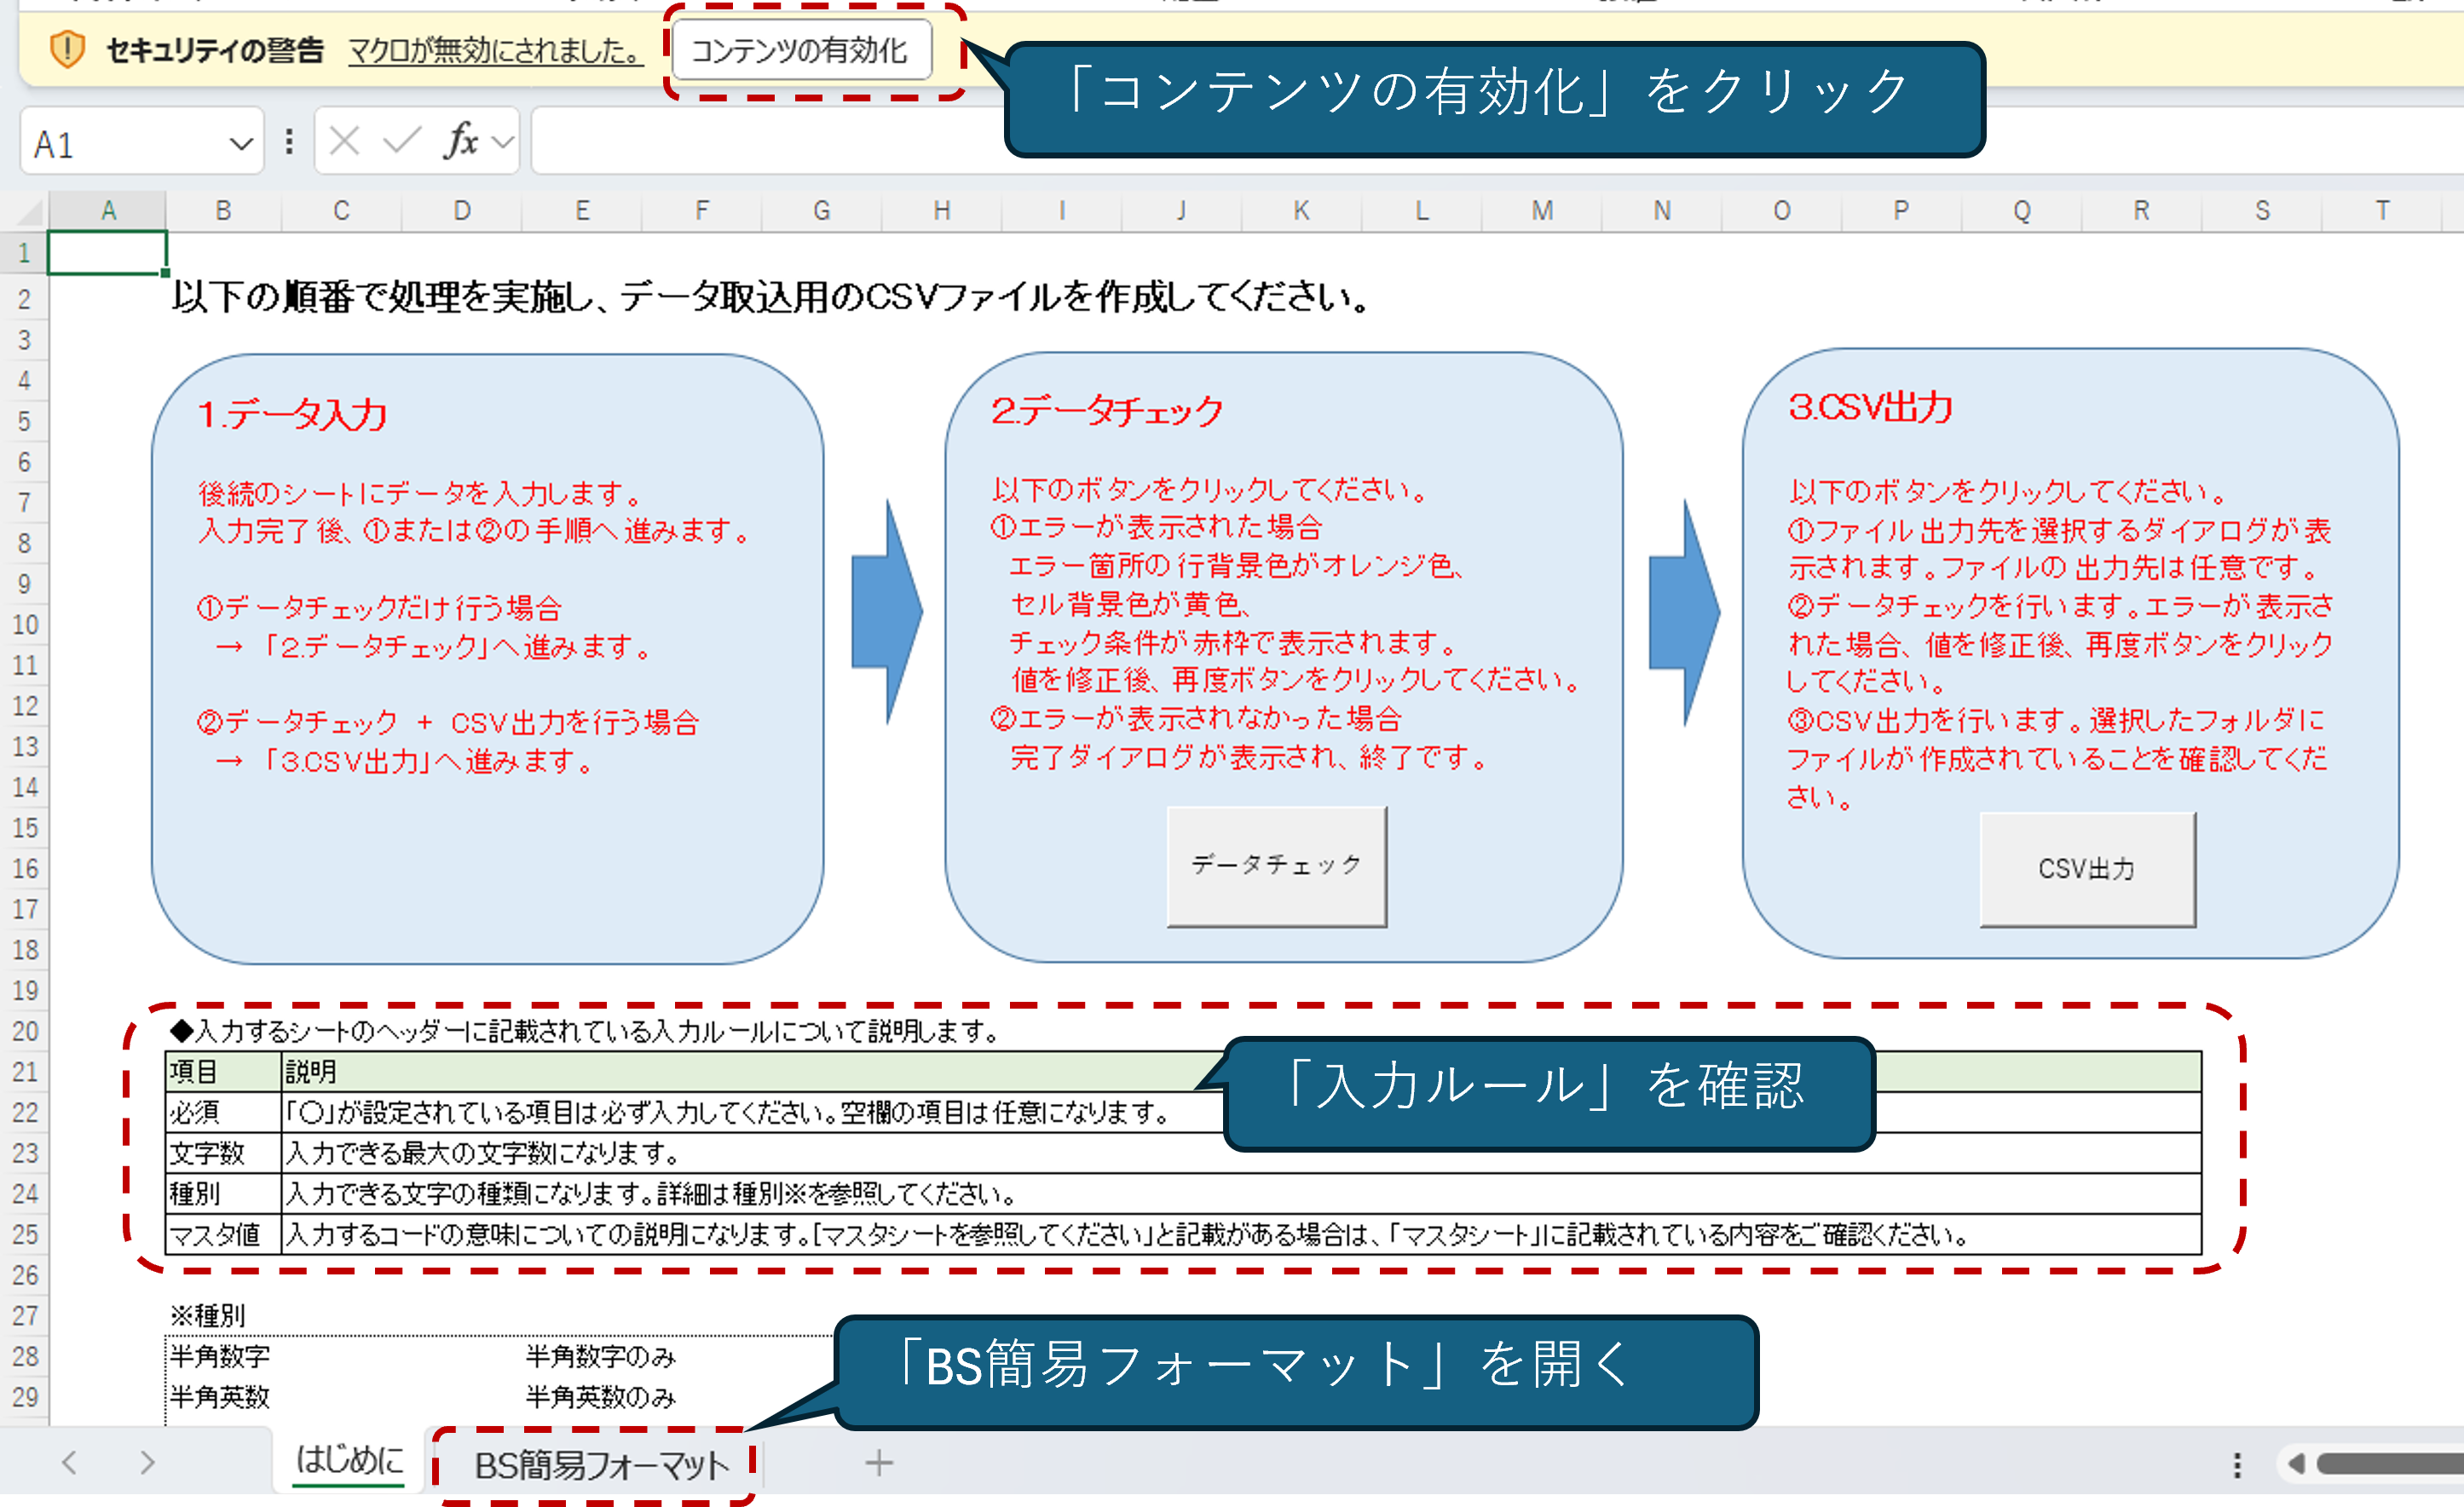Viewport: 2464px width, 1507px height.
Task: Click the 半角英数 cell
Action: point(220,1397)
